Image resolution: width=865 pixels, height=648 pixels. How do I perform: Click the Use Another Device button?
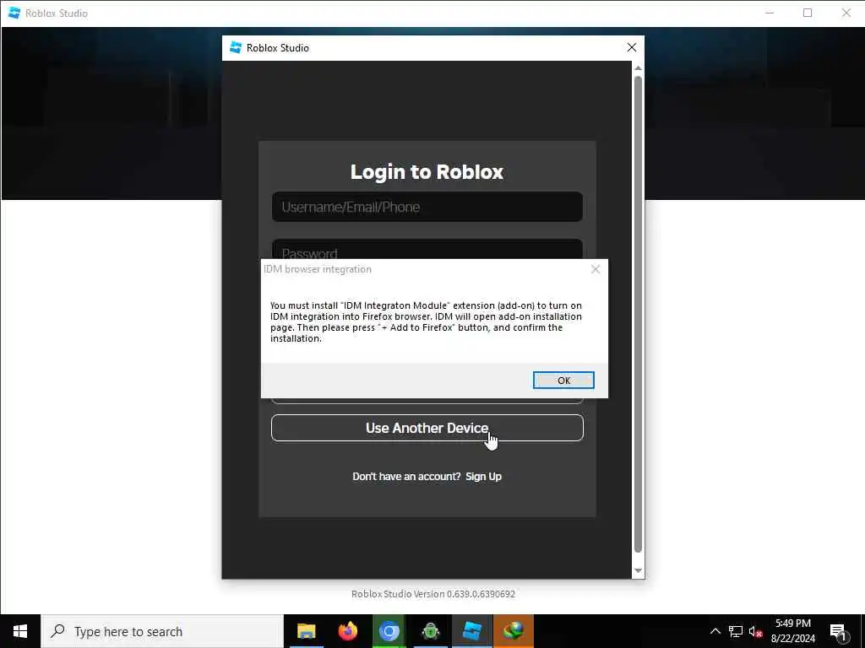click(x=427, y=428)
